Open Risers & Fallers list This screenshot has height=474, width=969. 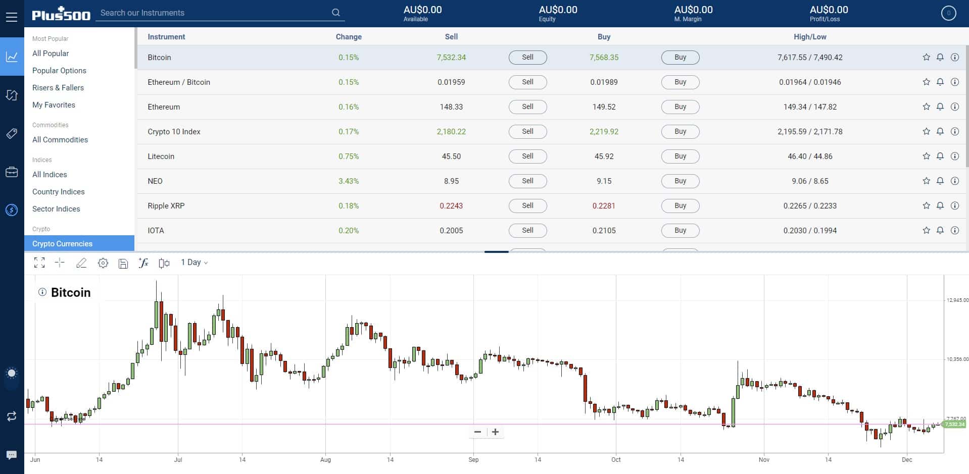pyautogui.click(x=58, y=88)
